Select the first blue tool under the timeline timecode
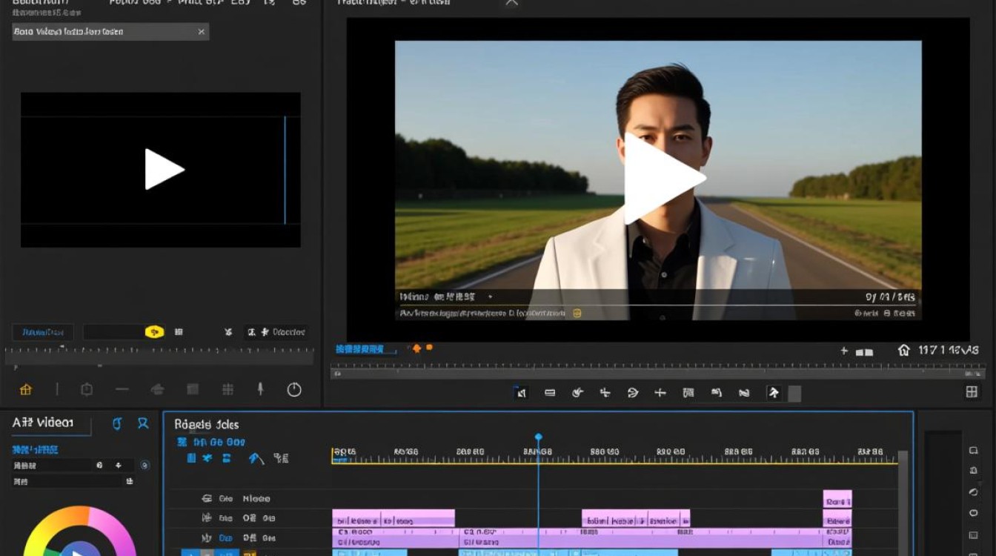 (191, 458)
